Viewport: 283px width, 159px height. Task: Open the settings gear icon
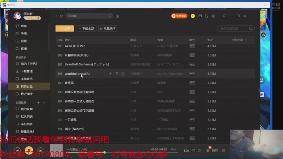click(x=214, y=16)
